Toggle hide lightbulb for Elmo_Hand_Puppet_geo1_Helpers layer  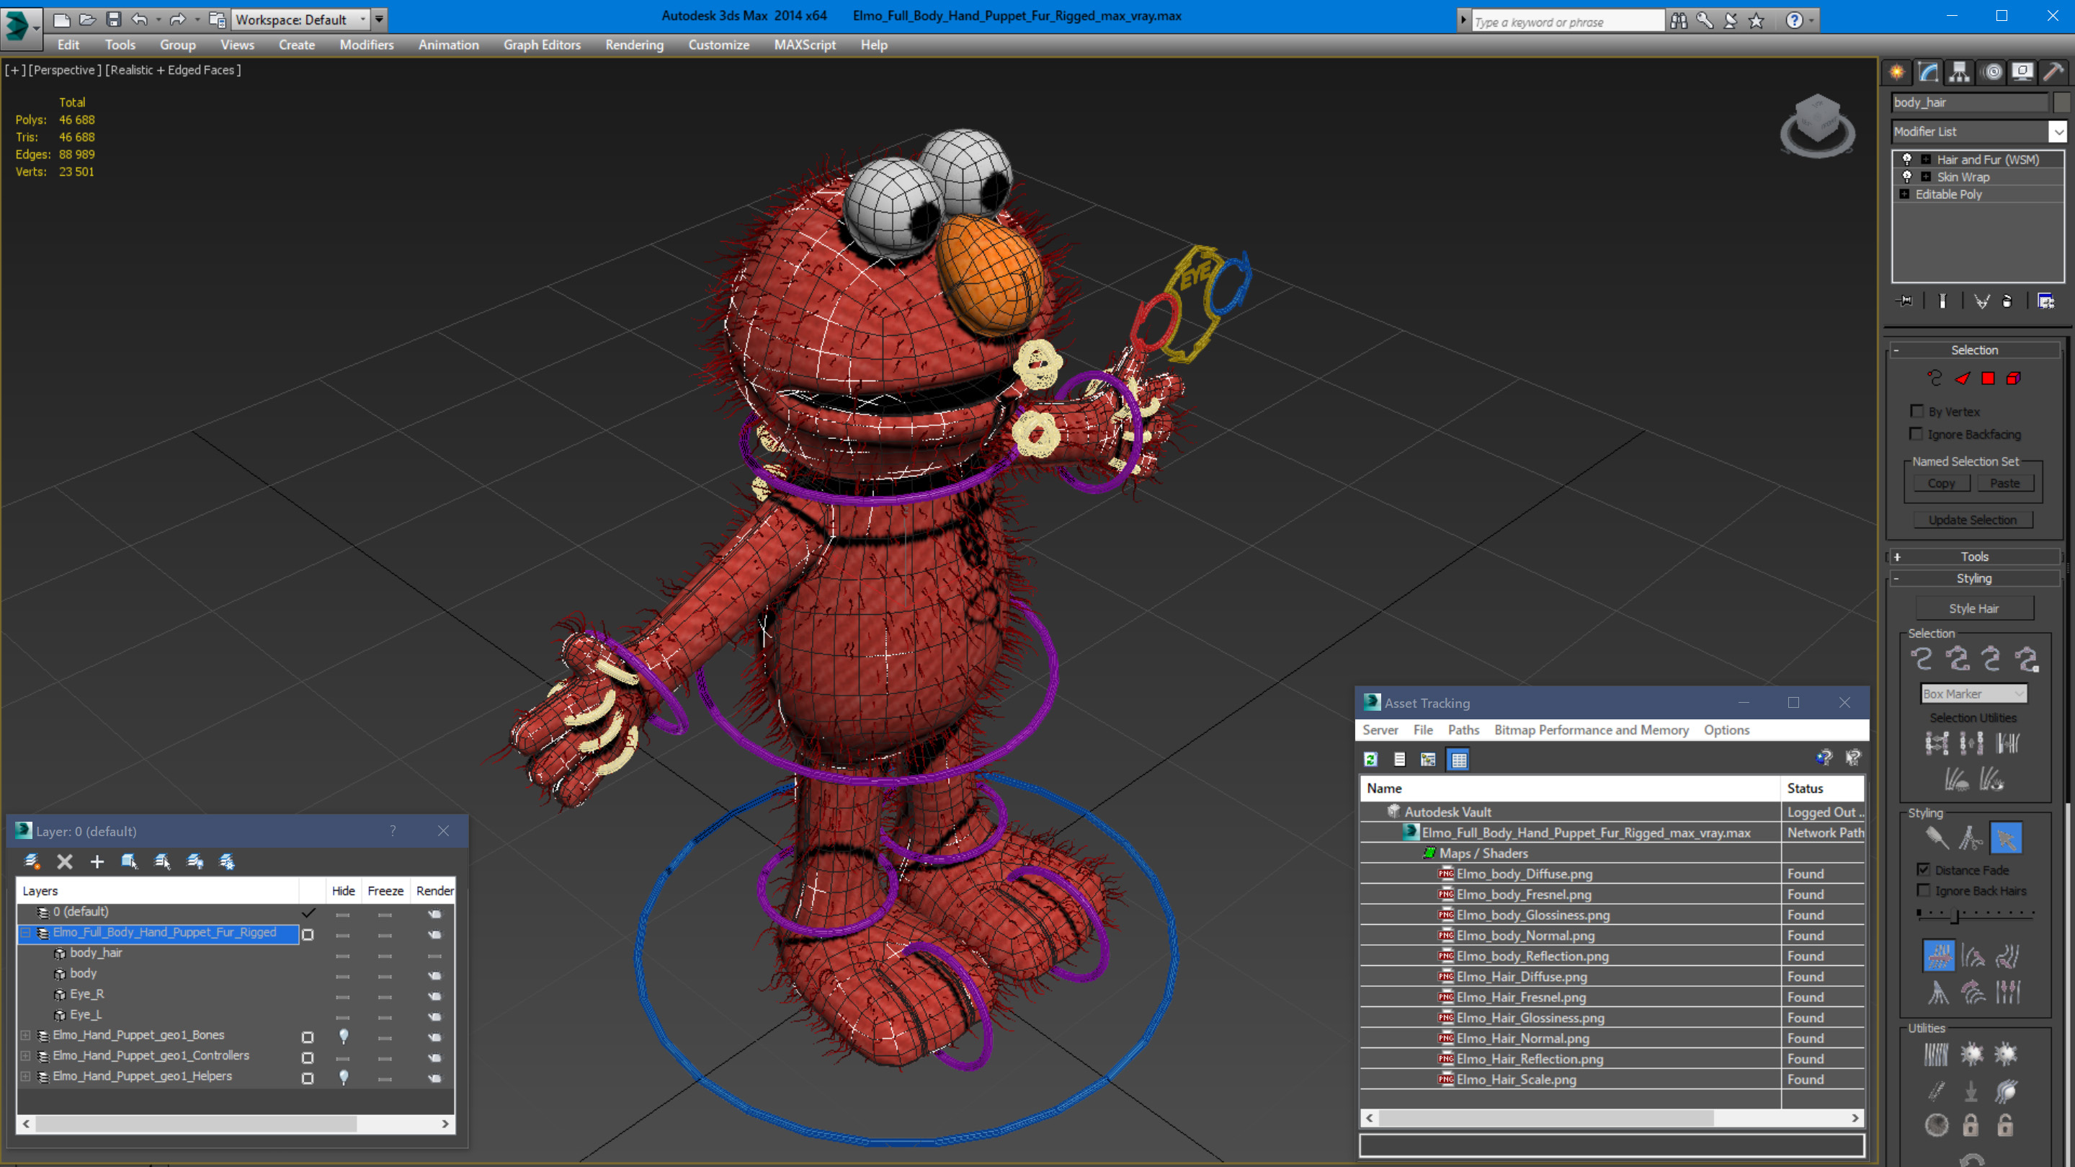coord(343,1077)
